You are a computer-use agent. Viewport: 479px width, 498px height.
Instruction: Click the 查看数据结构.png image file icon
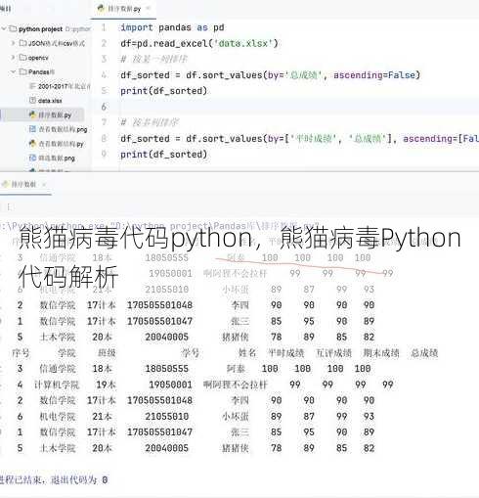(x=32, y=129)
